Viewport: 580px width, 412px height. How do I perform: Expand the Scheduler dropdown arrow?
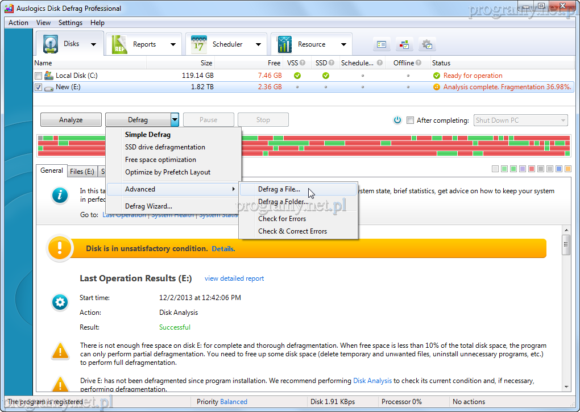258,44
